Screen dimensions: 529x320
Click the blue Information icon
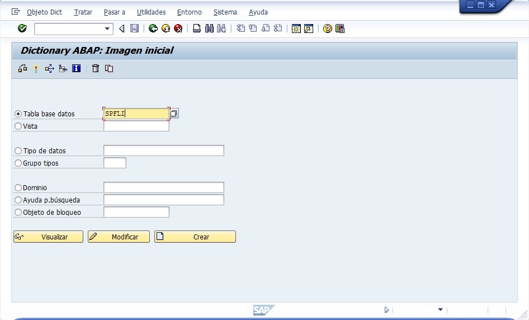(x=76, y=68)
